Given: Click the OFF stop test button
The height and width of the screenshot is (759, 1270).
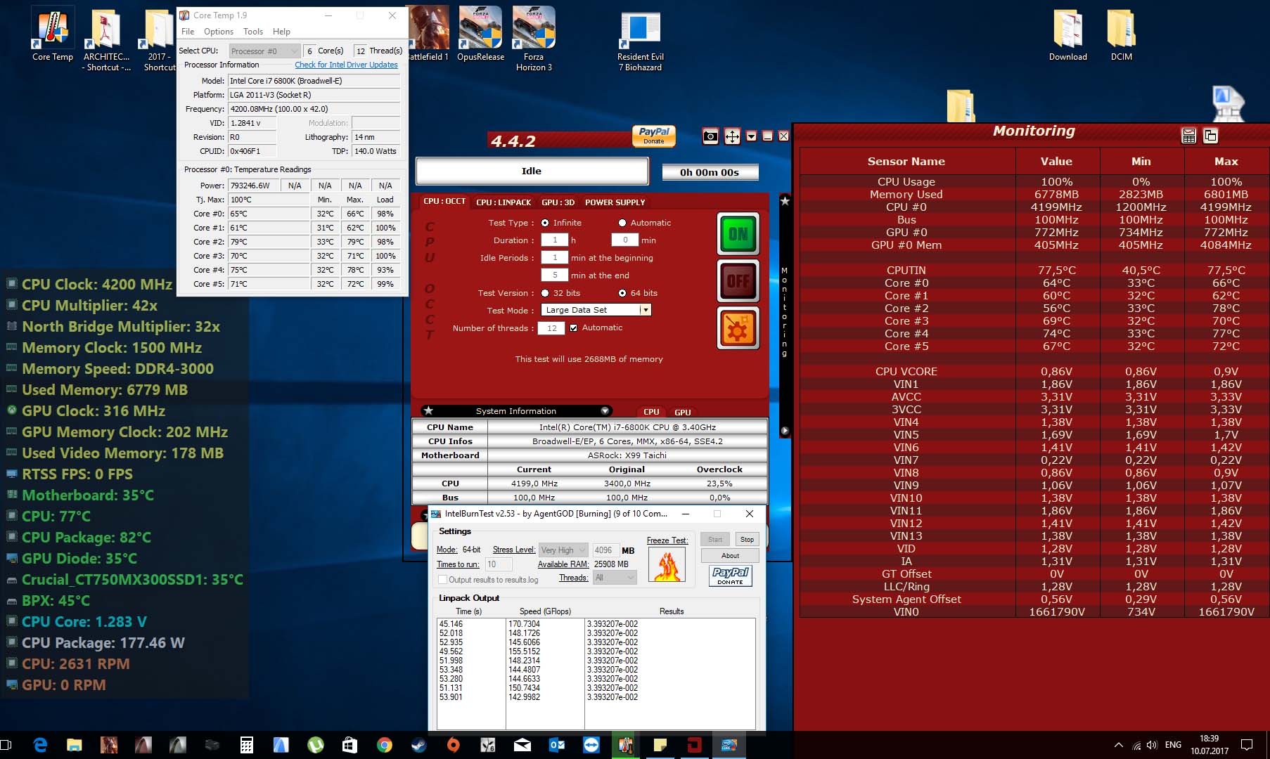Looking at the screenshot, I should click(738, 281).
